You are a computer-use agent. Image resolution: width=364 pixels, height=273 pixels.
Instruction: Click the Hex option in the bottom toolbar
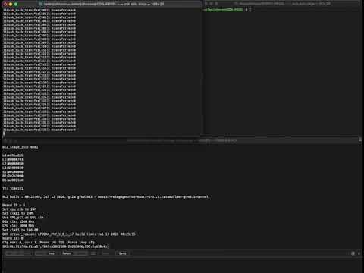(52, 253)
